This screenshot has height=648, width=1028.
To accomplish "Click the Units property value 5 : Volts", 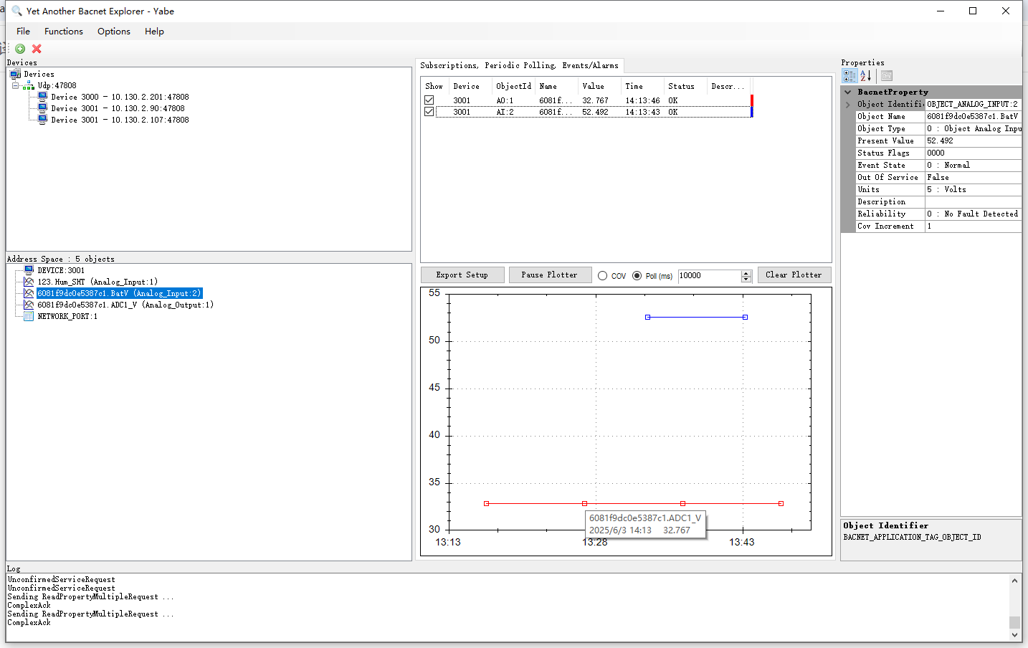I will (x=973, y=189).
